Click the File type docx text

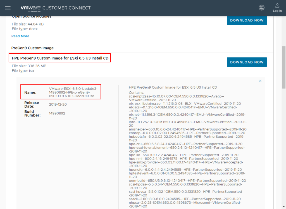25,29
